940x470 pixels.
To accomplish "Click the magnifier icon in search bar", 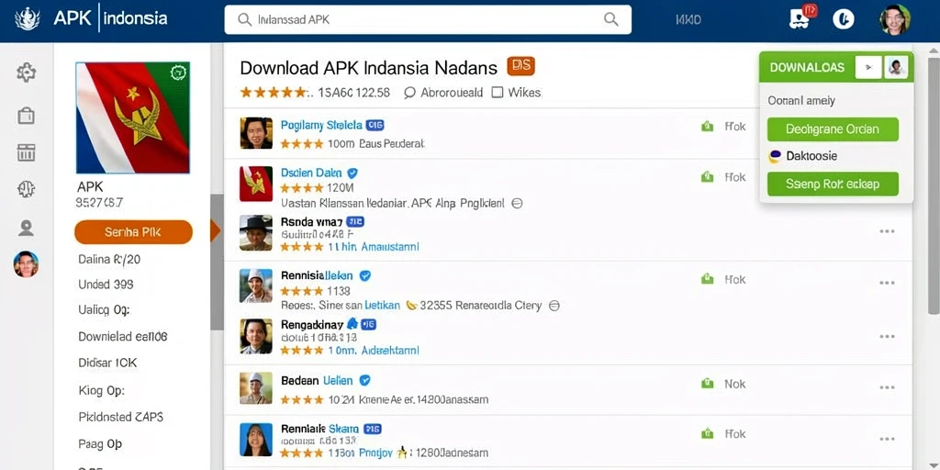I will point(610,19).
